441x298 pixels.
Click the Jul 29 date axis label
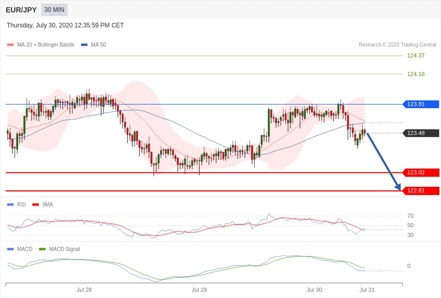click(x=199, y=290)
